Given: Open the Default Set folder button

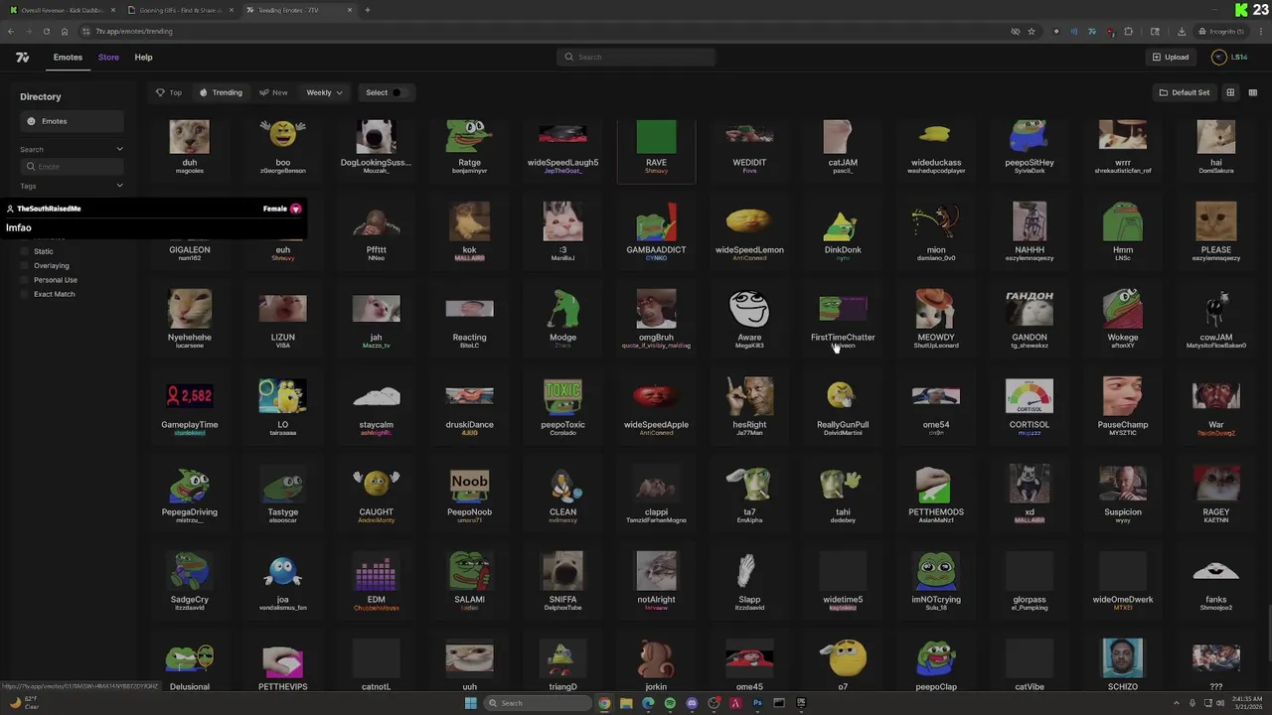Looking at the screenshot, I should (x=1184, y=92).
